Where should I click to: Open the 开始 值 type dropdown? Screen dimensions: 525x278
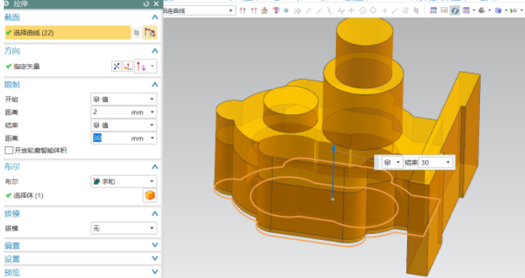pyautogui.click(x=123, y=99)
